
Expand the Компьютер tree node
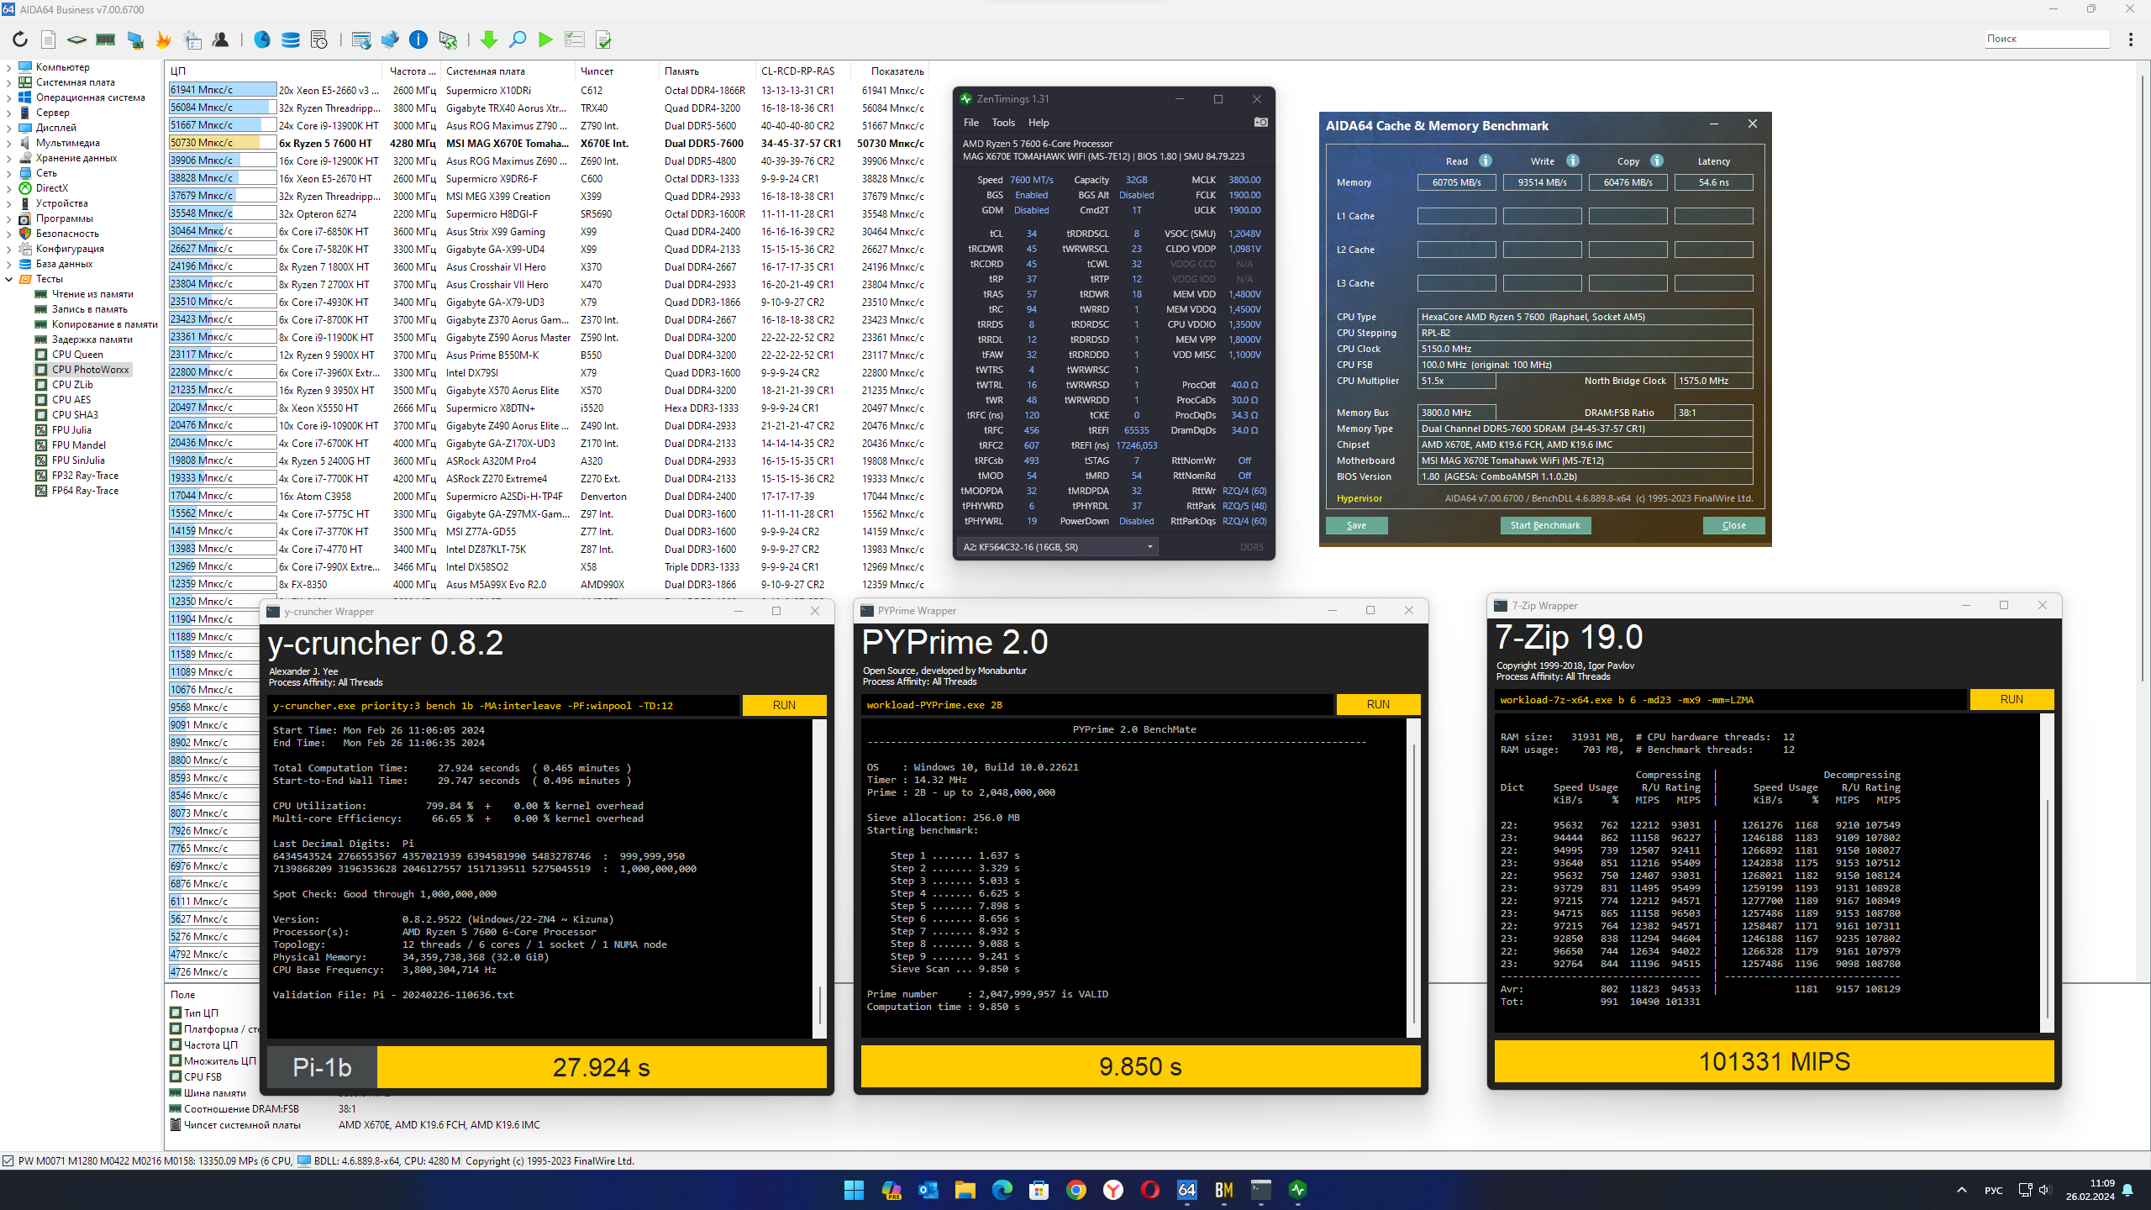click(x=9, y=67)
